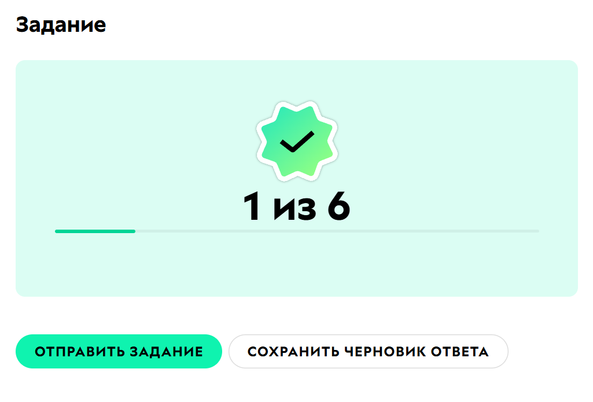The image size is (593, 402).
Task: Click the empty mint card area below the progress bar
Action: [297, 265]
